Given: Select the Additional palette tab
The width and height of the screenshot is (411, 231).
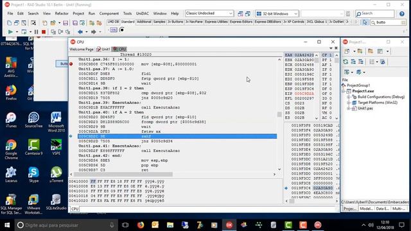Looking at the screenshot, I should coord(144,22).
